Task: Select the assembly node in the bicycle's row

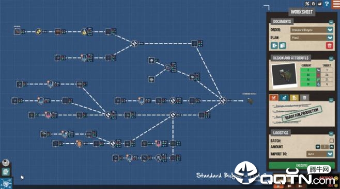Action: pyautogui.click(x=173, y=100)
